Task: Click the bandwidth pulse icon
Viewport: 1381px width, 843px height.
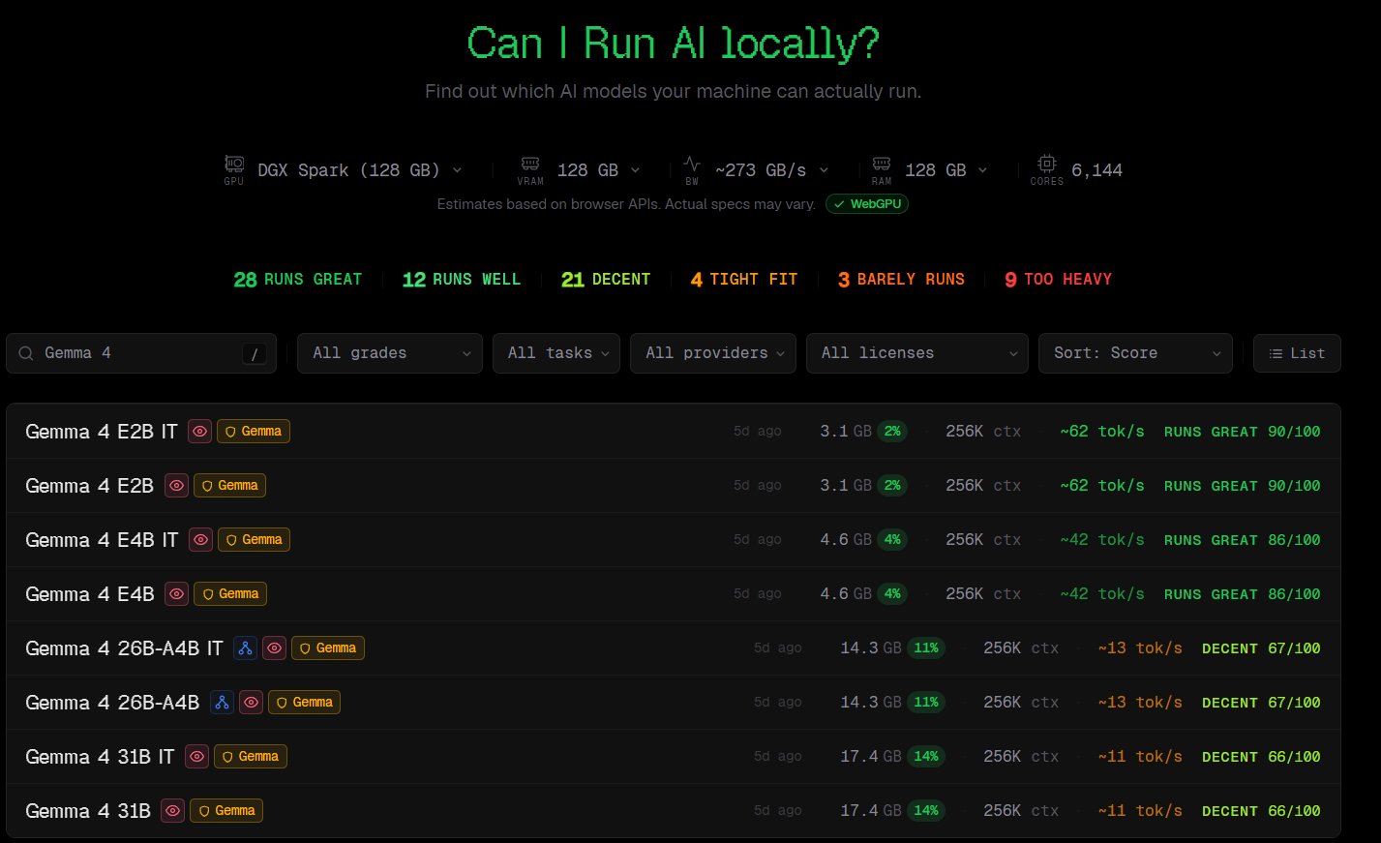Action: tap(691, 164)
